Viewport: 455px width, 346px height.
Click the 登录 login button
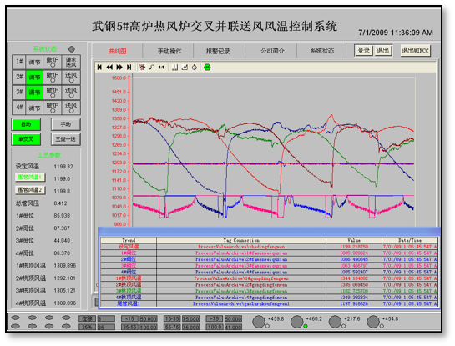tap(363, 51)
